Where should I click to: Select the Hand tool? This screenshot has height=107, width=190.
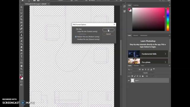21,66
